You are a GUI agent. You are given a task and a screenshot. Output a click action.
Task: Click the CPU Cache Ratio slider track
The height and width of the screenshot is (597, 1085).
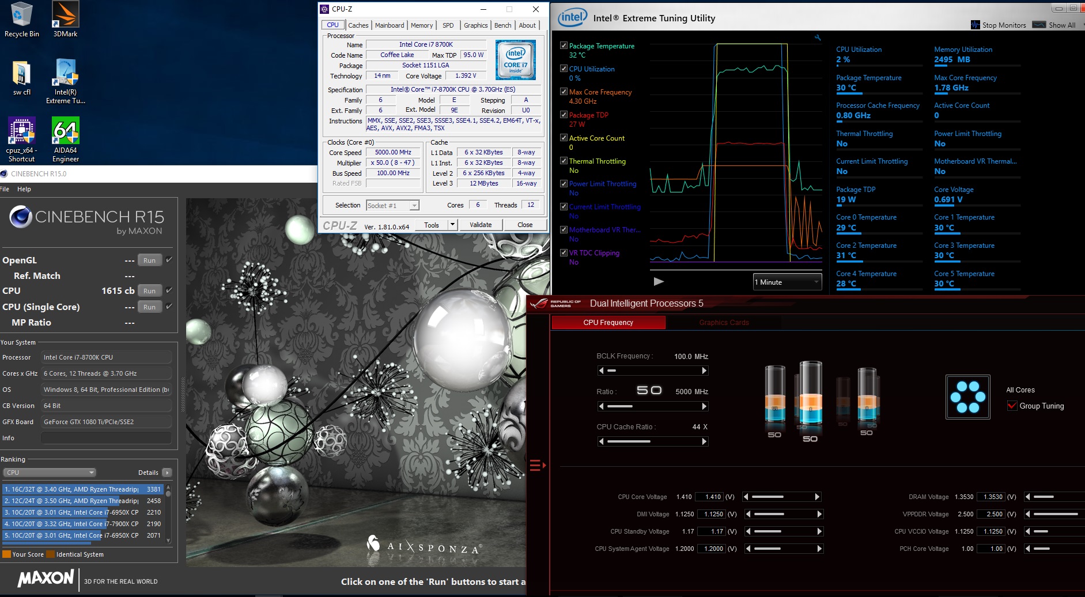(x=653, y=441)
